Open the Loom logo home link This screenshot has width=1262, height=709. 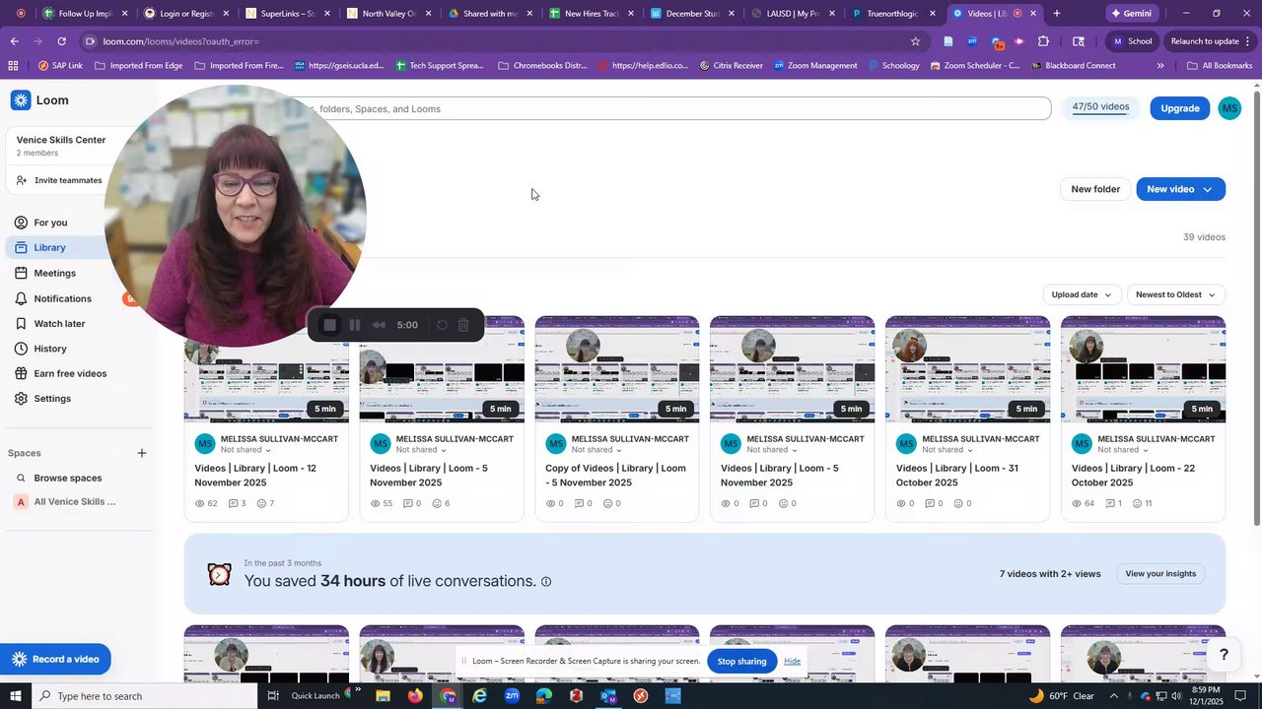tap(40, 100)
